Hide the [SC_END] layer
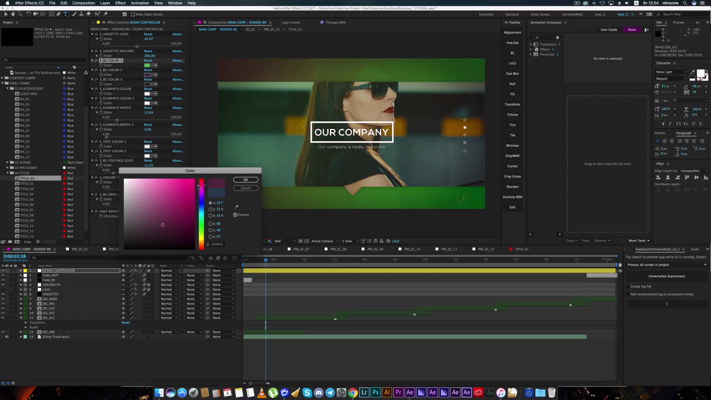The height and width of the screenshot is (400, 711). coord(3,299)
